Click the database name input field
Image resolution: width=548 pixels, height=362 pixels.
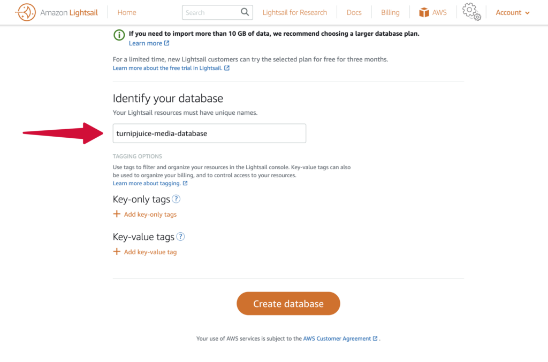point(209,133)
